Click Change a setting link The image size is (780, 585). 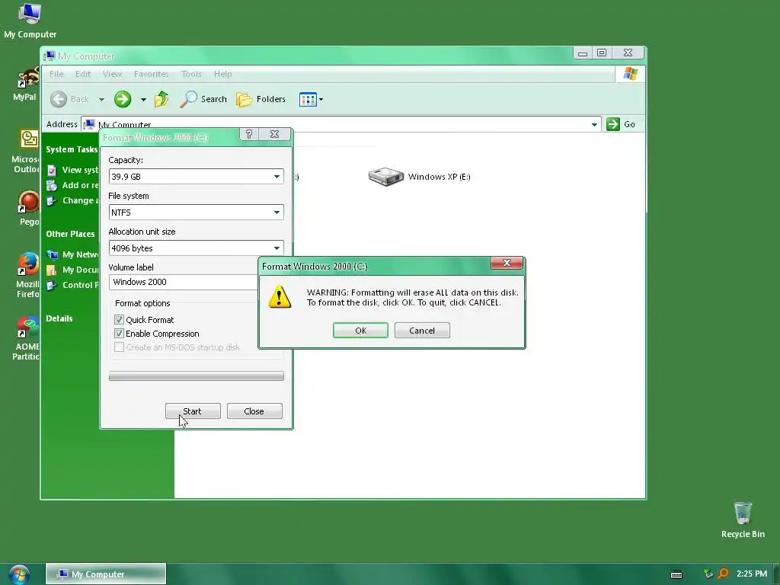[x=72, y=200]
